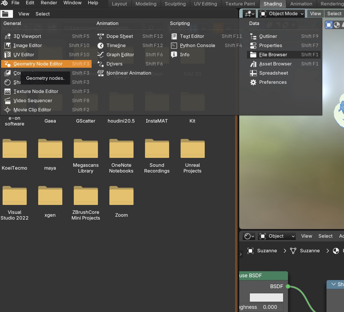
Task: Open Texture Node Editor
Action: click(x=47, y=91)
